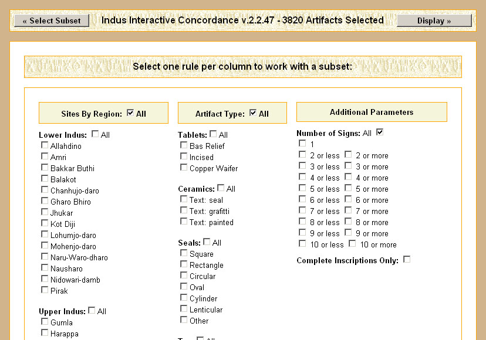Check the Ceramics All checkbox
The width and height of the screenshot is (486, 340).
tap(221, 188)
